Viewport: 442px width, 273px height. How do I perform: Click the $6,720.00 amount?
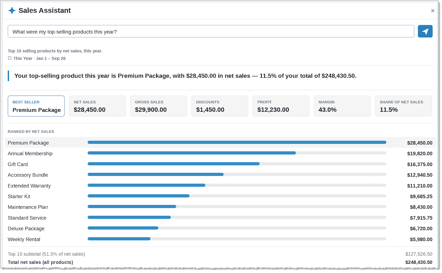tap(421, 229)
